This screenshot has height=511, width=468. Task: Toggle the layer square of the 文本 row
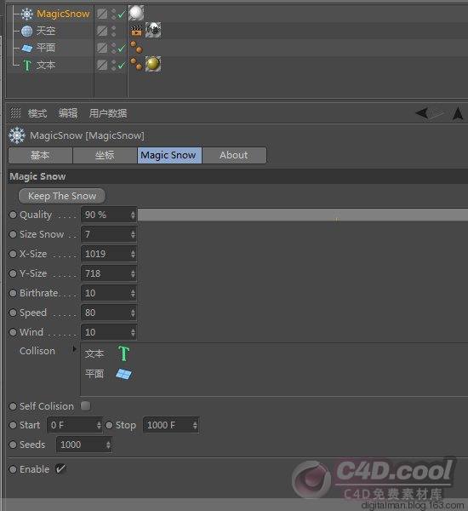(102, 65)
